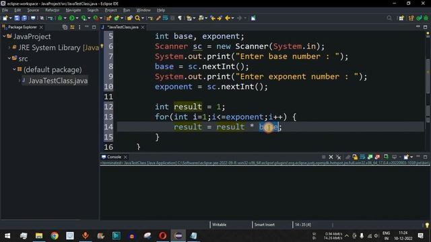The width and height of the screenshot is (431, 242).
Task: Collapse All in Package Explorer
Action: [x=65, y=27]
